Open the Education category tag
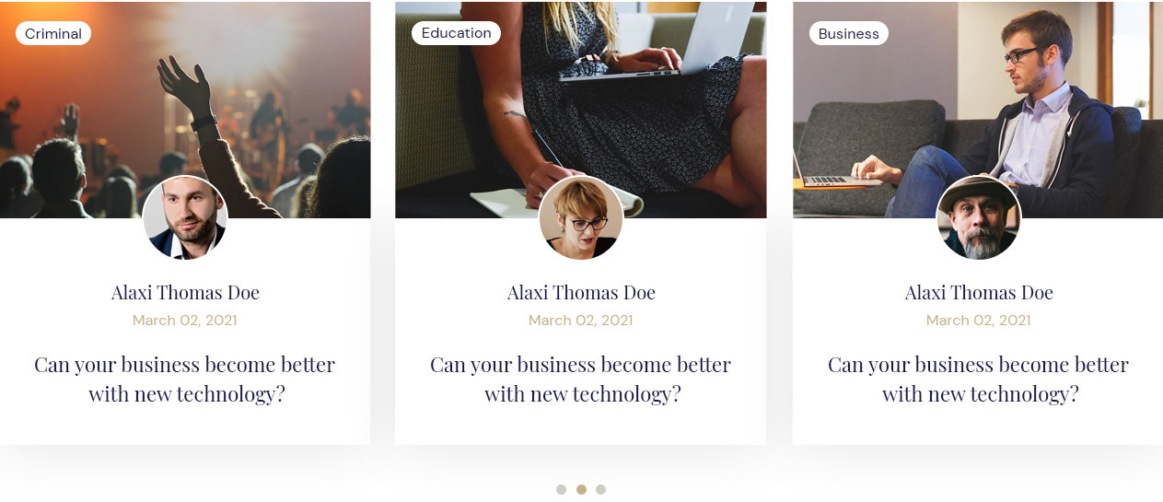The image size is (1163, 502). pos(456,33)
